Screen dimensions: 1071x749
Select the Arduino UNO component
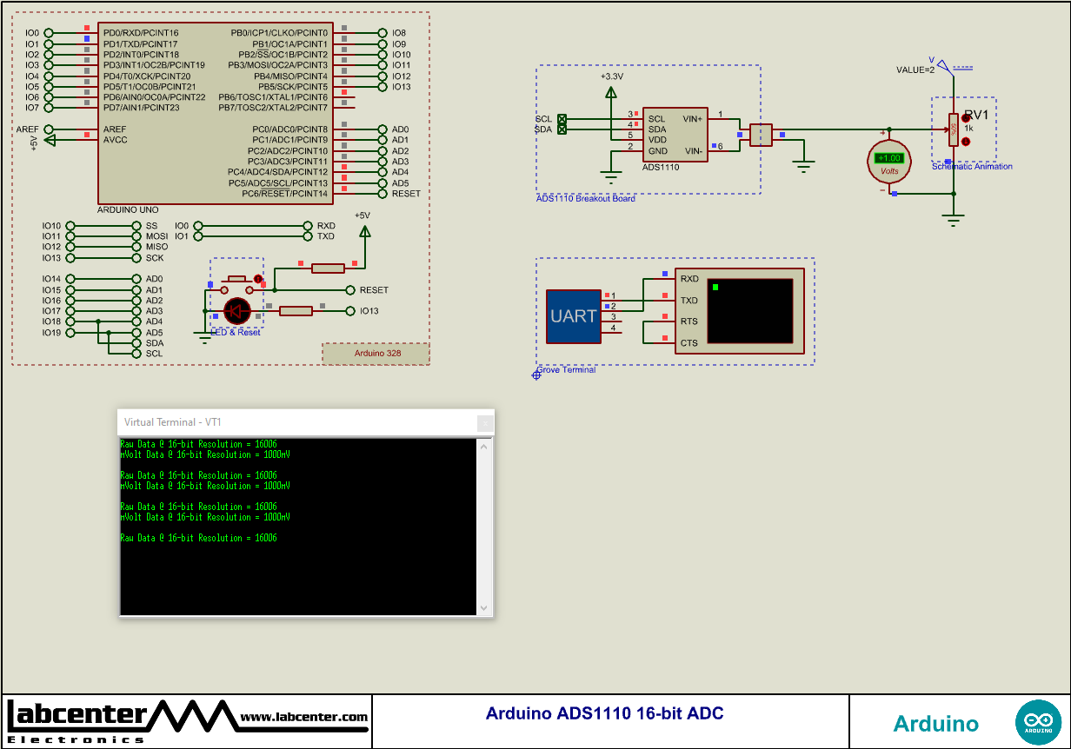216,113
